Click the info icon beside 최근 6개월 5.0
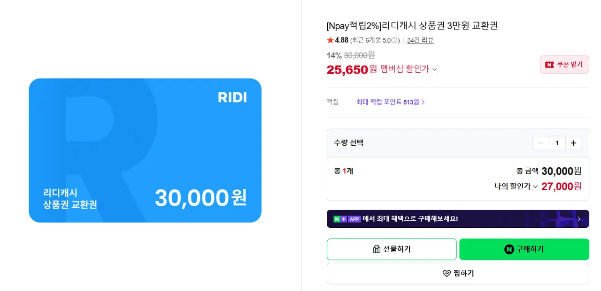Screen dimensions: 601x291 [x=394, y=40]
